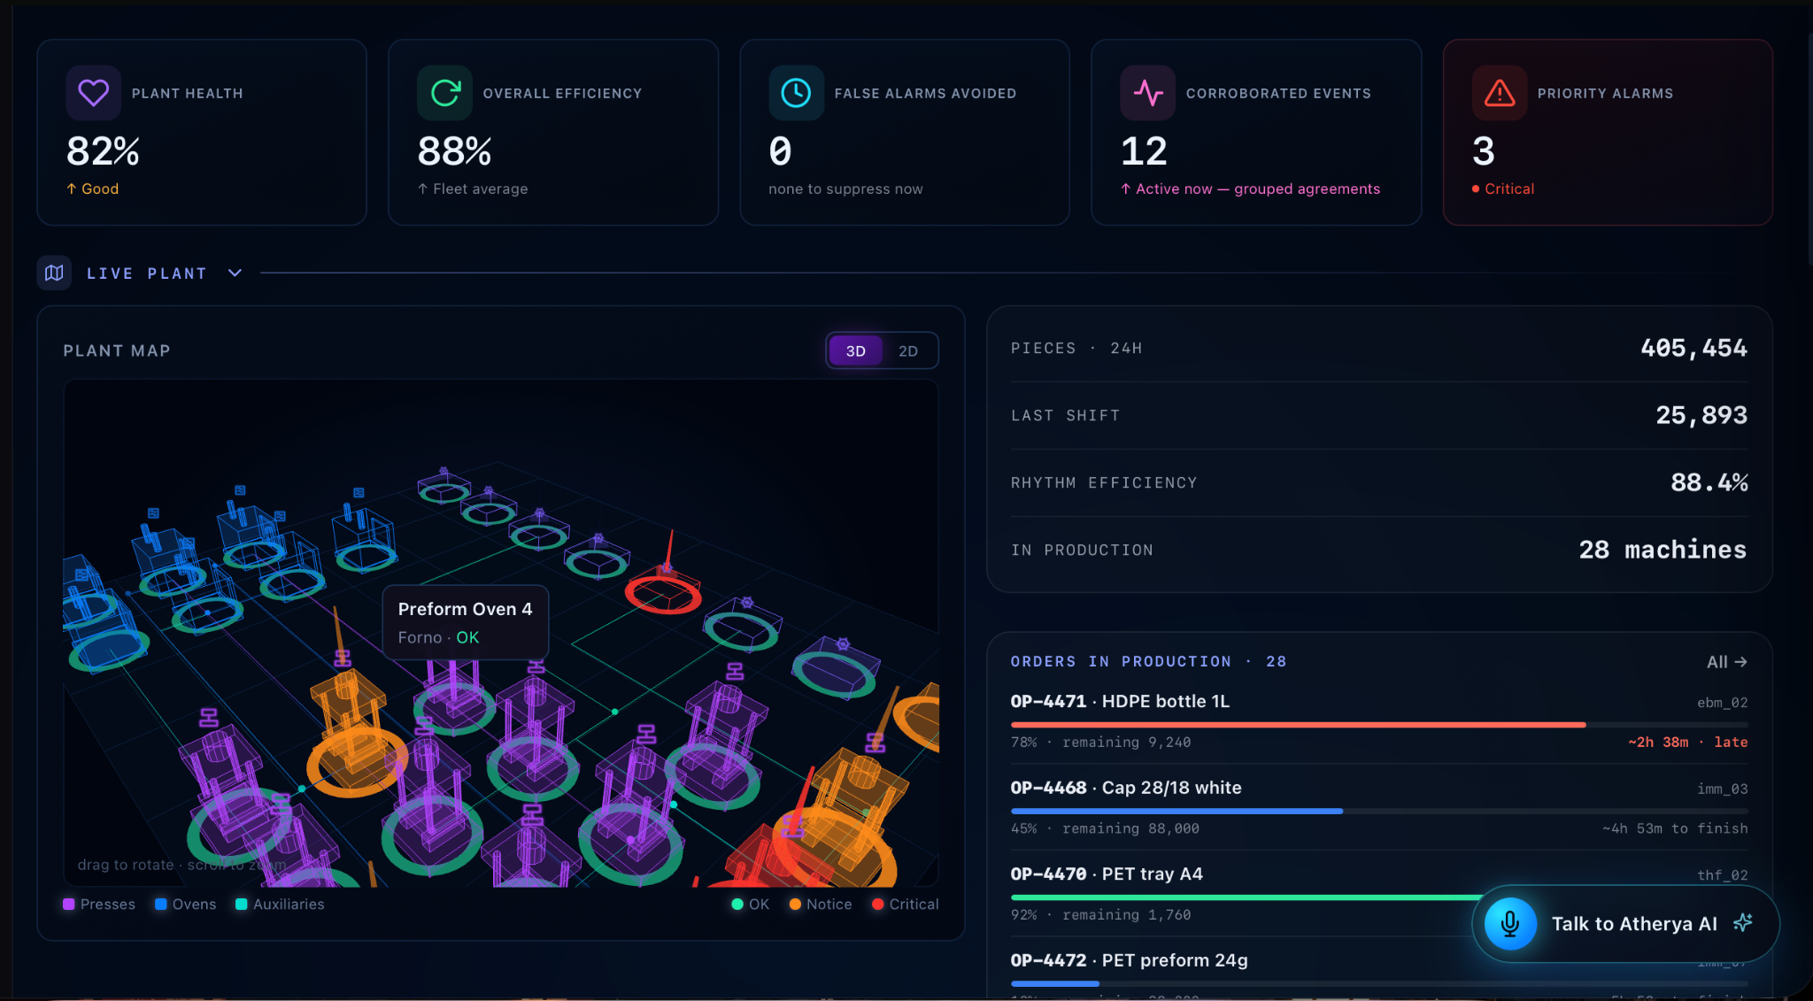Click the Priority Alarms warning triangle icon

1499,93
